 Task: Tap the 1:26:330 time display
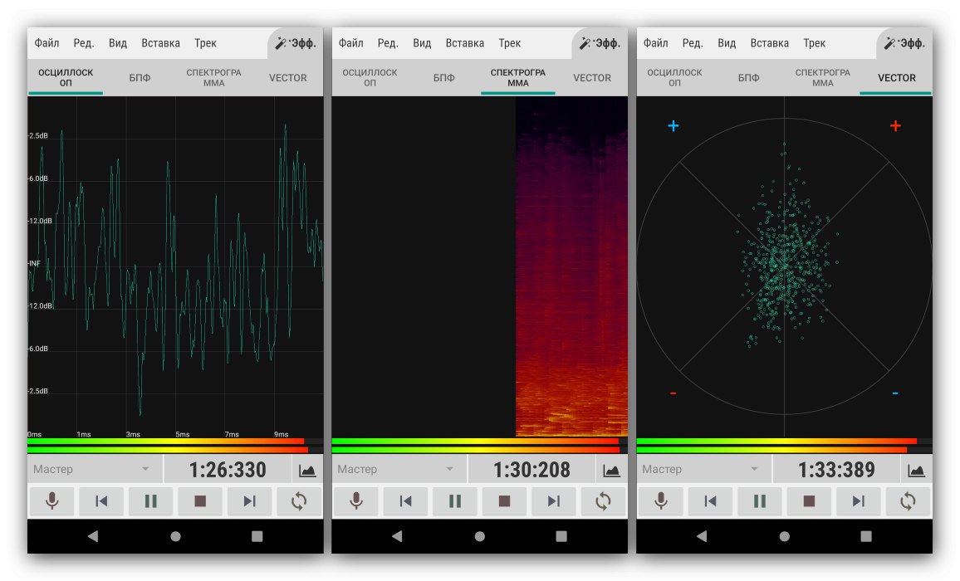click(x=228, y=470)
